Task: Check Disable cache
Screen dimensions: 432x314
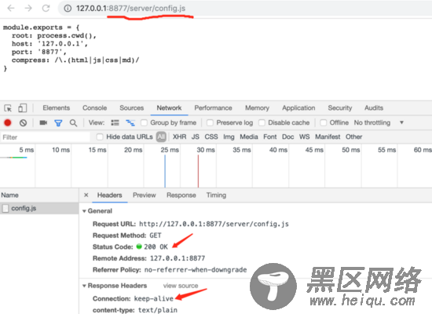Action: (x=262, y=122)
